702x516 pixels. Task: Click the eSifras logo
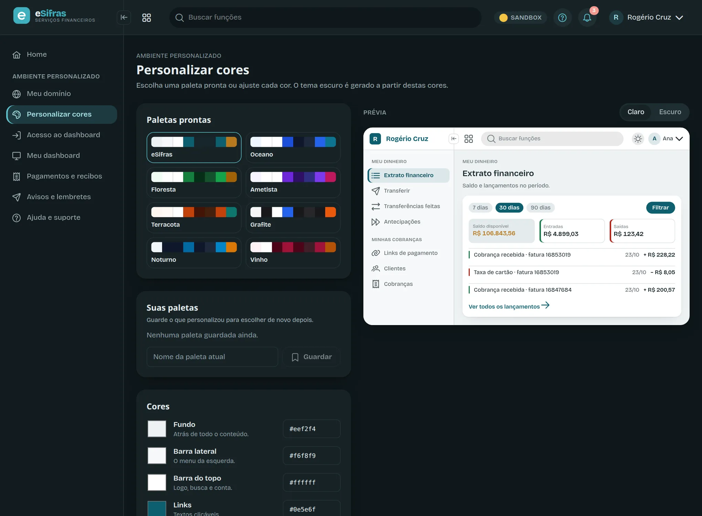tap(54, 16)
